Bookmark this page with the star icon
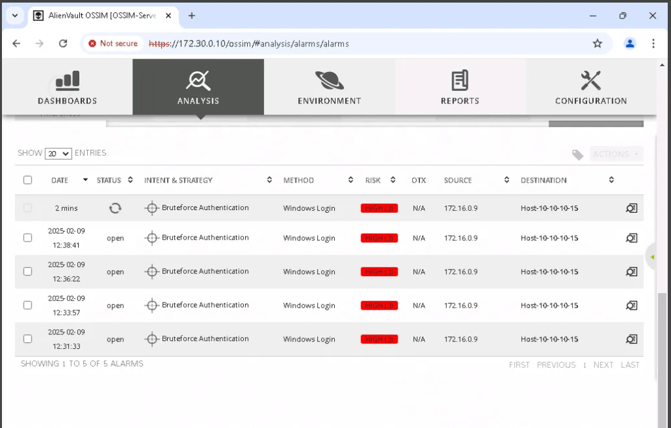The height and width of the screenshot is (428, 671). pyautogui.click(x=597, y=43)
